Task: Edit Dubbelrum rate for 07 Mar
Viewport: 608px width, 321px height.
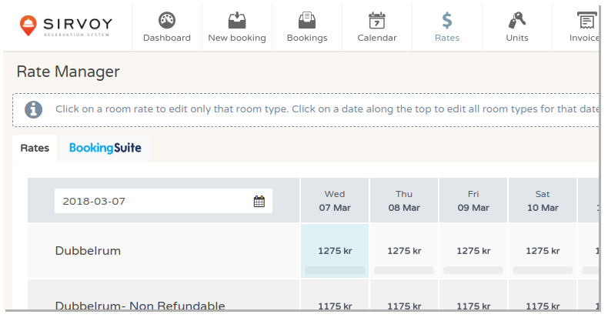Action: coord(335,251)
